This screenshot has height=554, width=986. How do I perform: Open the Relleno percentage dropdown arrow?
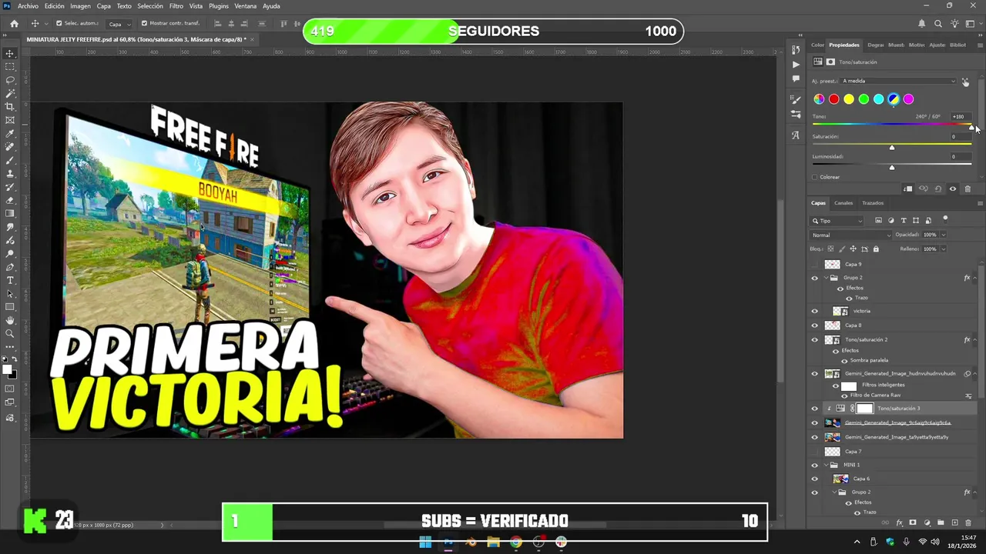(944, 249)
